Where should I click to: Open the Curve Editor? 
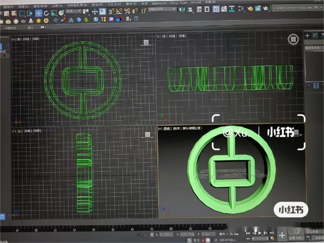tap(224, 9)
